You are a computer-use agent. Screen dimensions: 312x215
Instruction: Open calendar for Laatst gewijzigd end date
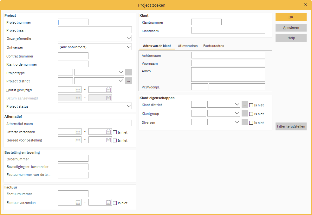tap(108, 90)
